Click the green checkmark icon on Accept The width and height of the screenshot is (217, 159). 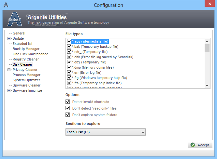click(193, 145)
